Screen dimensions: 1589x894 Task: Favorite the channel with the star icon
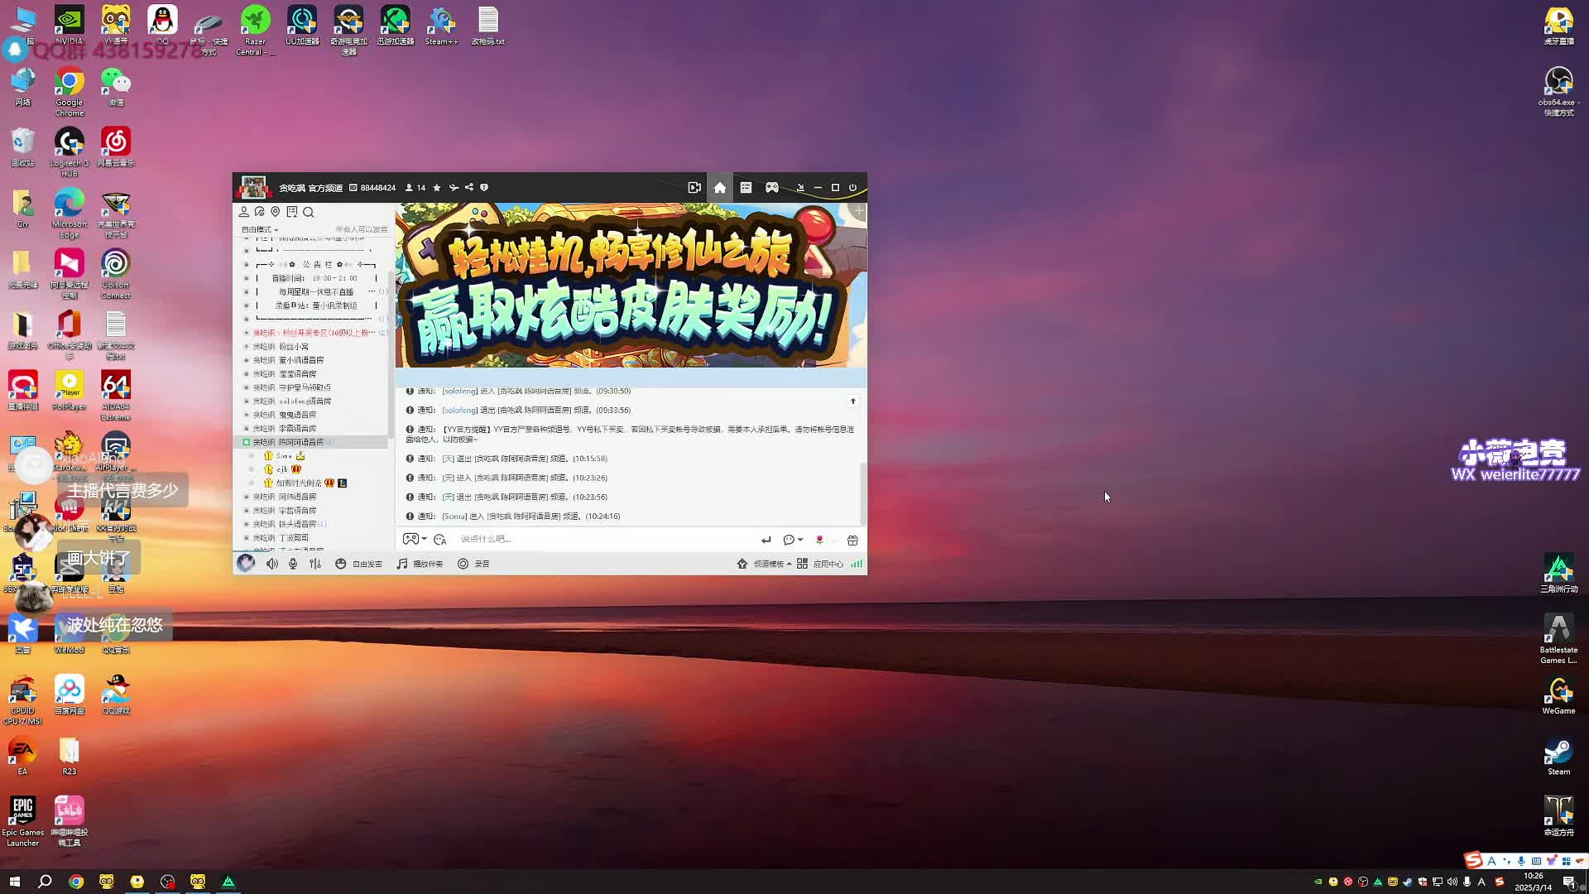437,188
